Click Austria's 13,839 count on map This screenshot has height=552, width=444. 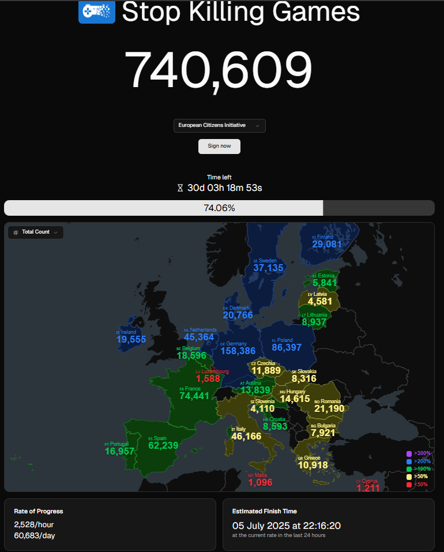tap(255, 390)
